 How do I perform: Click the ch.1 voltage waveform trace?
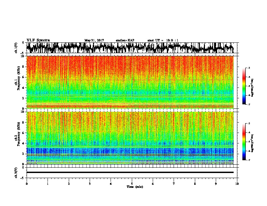click(130, 48)
